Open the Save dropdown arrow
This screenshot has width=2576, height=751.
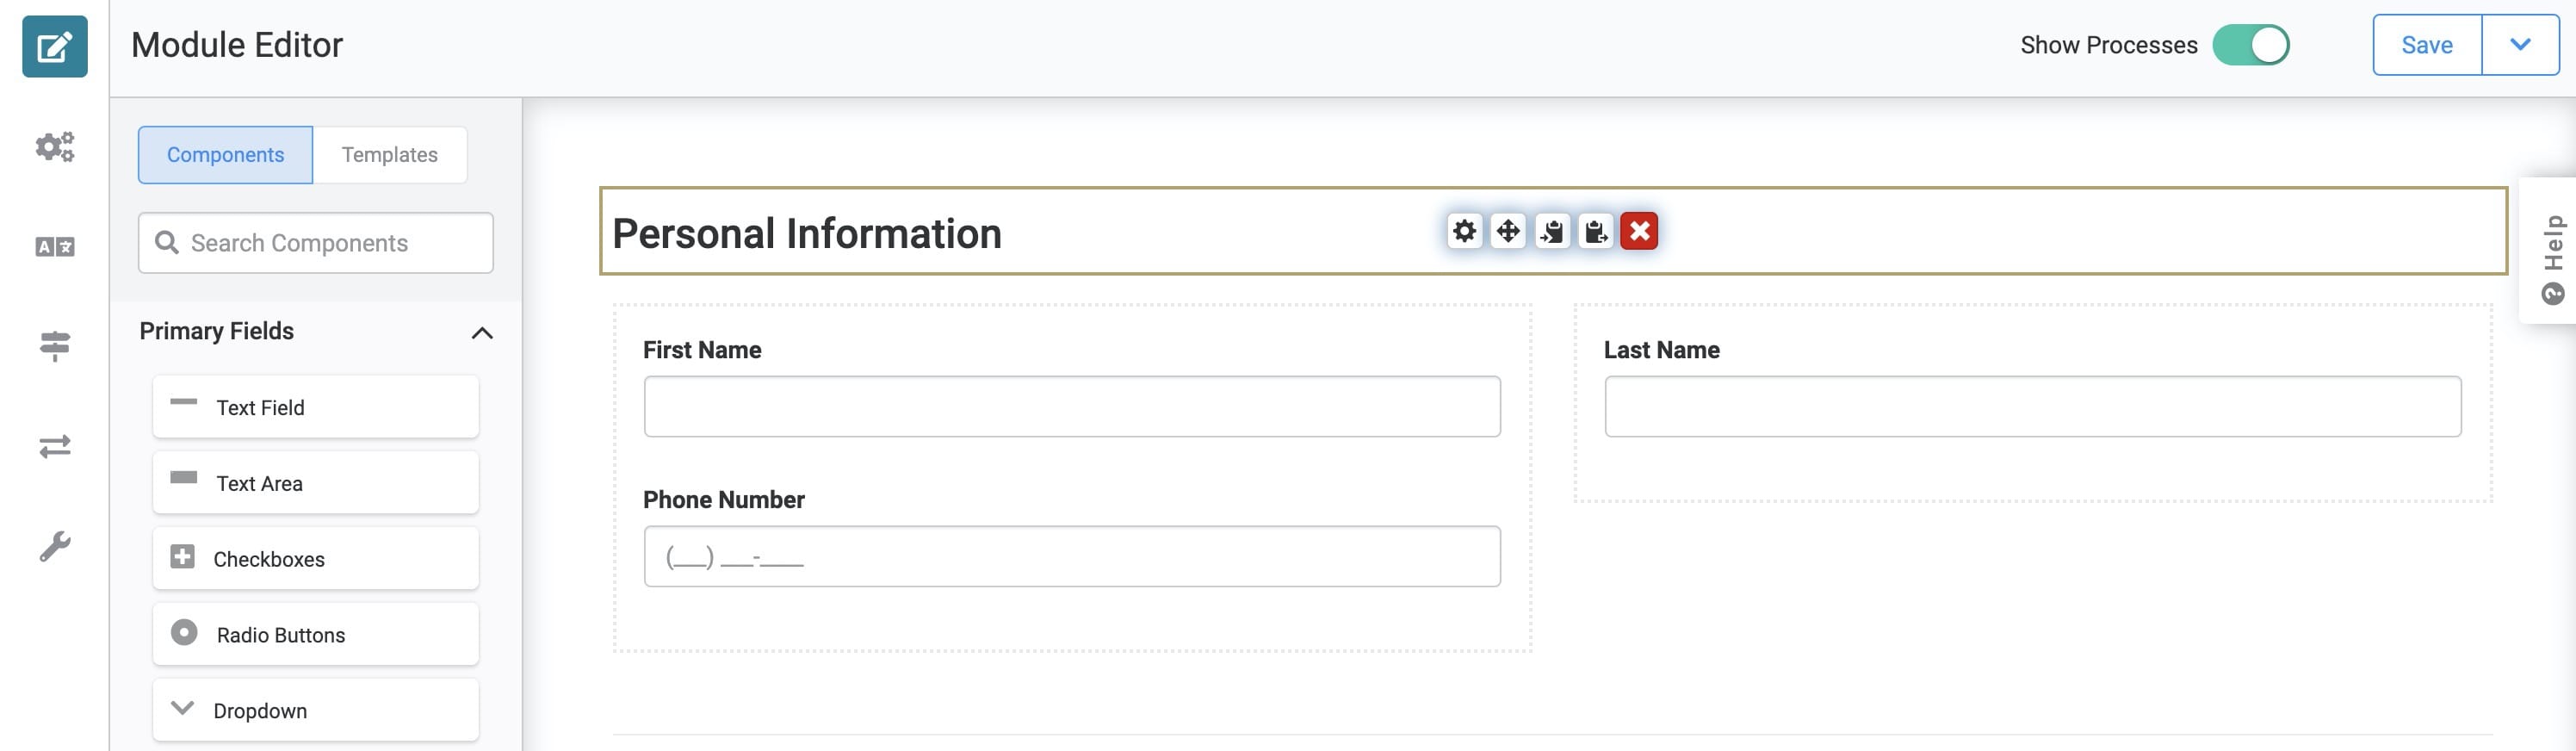pos(2520,45)
